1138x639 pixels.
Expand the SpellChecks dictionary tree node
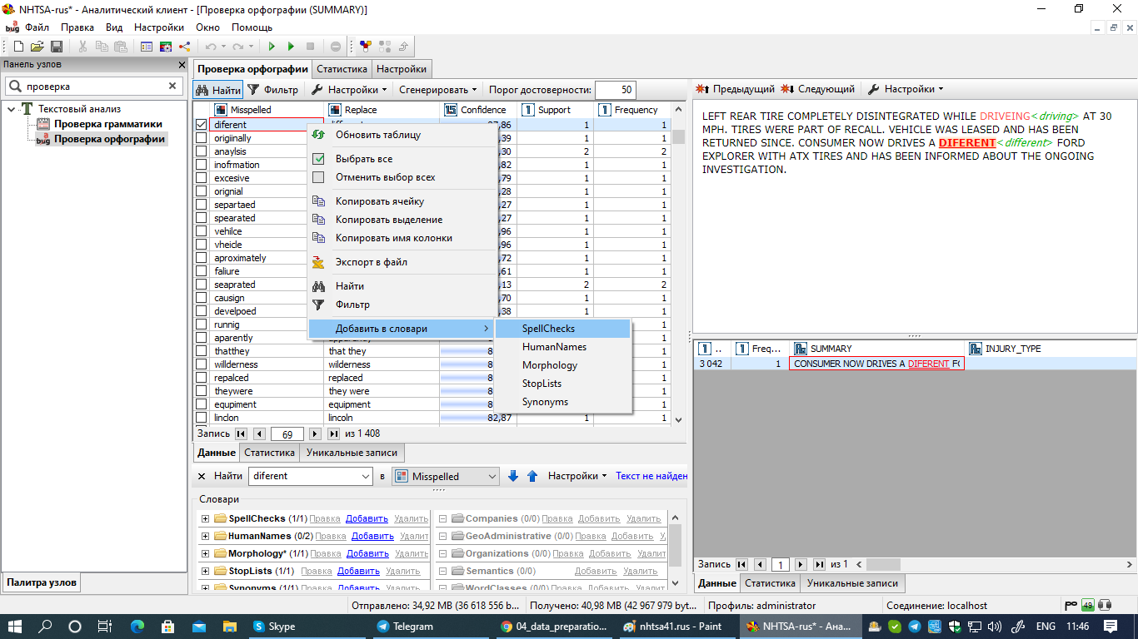[205, 518]
